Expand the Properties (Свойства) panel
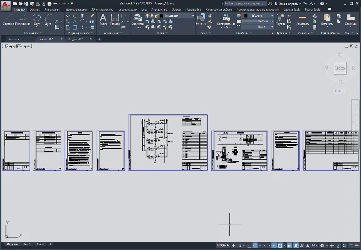 pos(243,33)
